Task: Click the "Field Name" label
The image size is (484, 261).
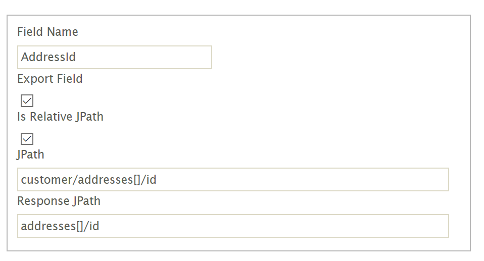Action: pos(47,32)
